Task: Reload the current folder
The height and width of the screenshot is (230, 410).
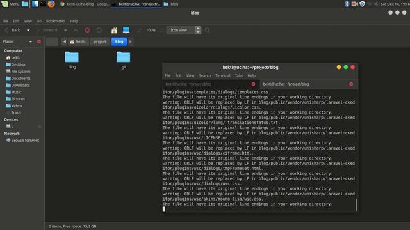Action: click(99, 30)
